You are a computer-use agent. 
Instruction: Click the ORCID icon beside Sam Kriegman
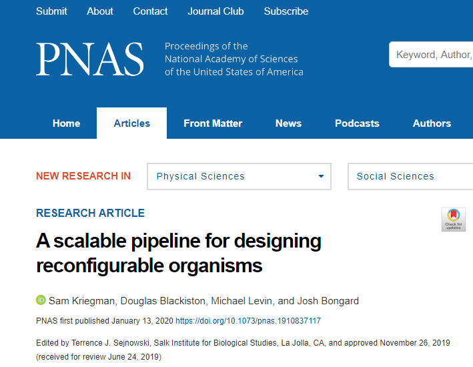[x=41, y=300]
